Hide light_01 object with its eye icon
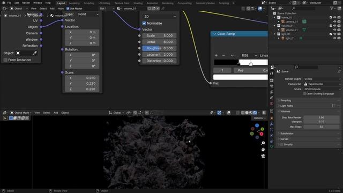 point(334,38)
